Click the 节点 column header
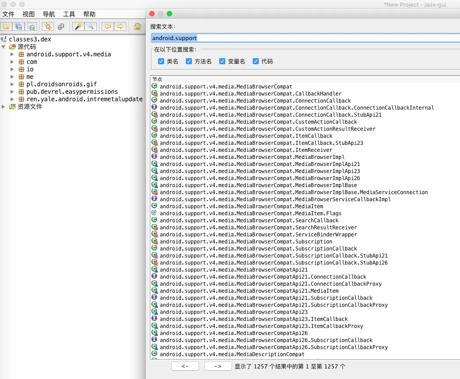Image resolution: width=460 pixels, height=379 pixels. tap(305, 79)
